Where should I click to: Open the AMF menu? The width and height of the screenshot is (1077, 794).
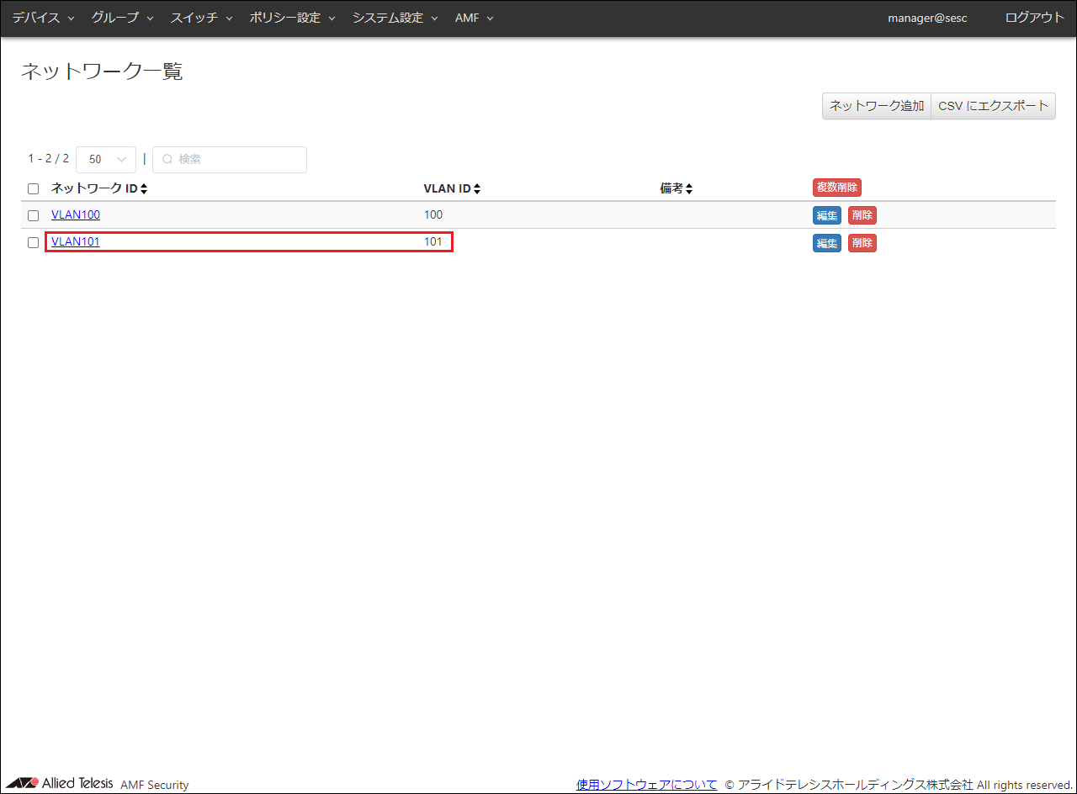pyautogui.click(x=474, y=18)
